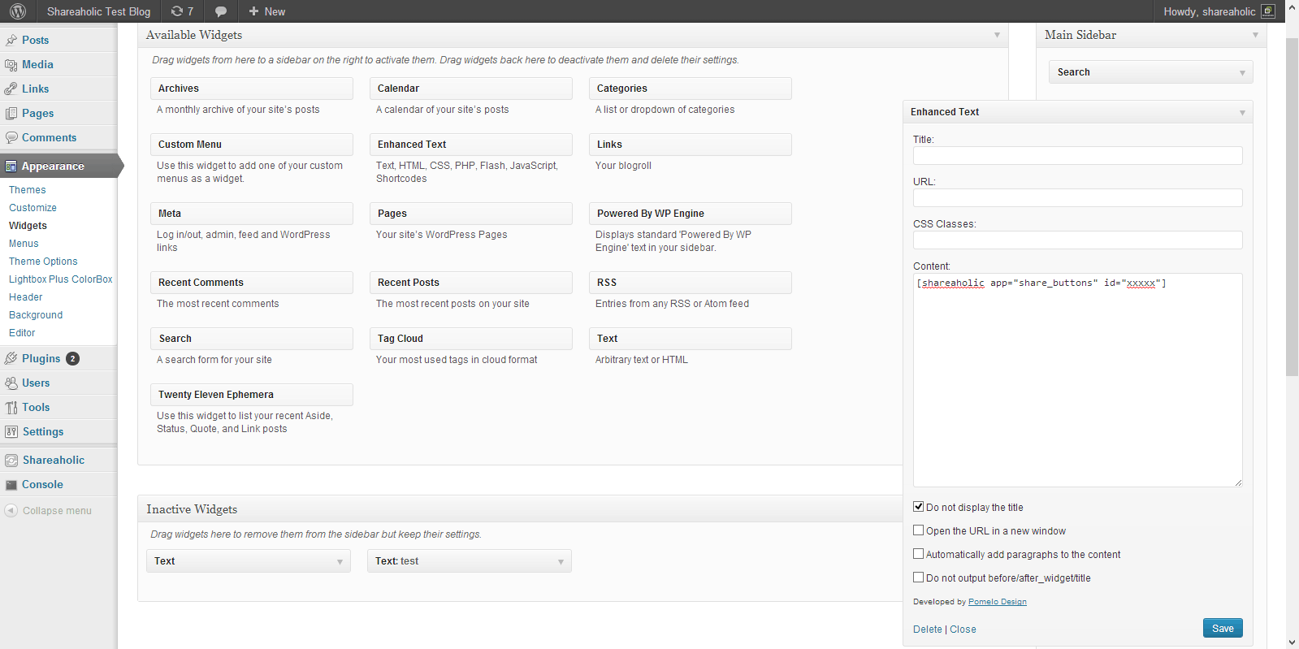Click the Tools icon in sidebar
The width and height of the screenshot is (1299, 649).
click(11, 407)
